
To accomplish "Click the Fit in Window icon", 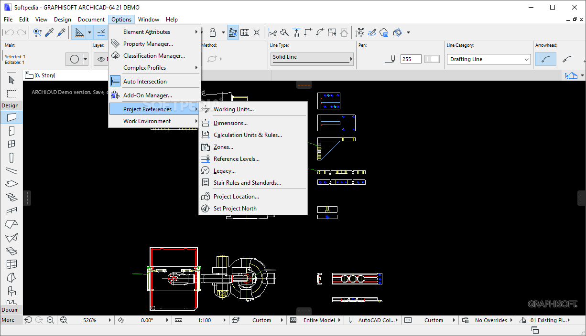I will [64, 320].
